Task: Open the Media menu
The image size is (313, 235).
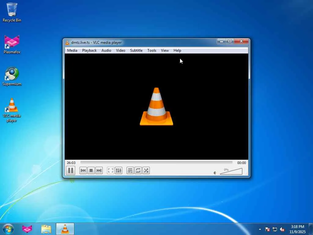Action: (72, 50)
